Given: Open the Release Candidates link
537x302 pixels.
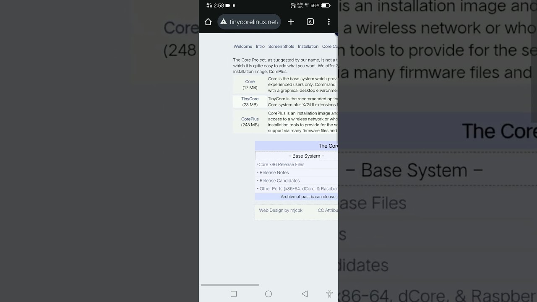Looking at the screenshot, I should click(279, 181).
